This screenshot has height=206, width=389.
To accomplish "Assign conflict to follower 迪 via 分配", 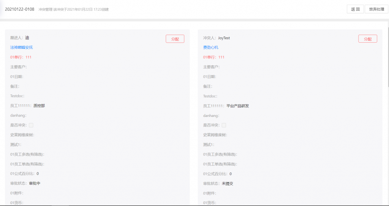I will click(x=175, y=39).
